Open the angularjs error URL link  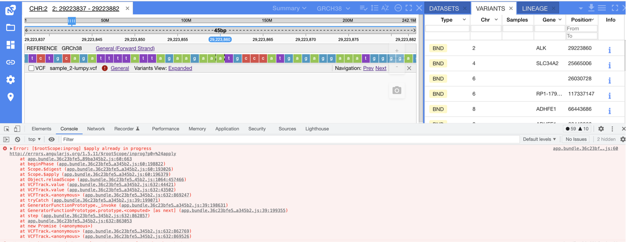point(93,154)
